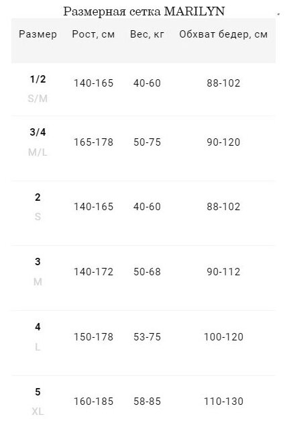Viewport: 287px width, 423px height.
Task: Select size 4 row label
Action: (38, 327)
